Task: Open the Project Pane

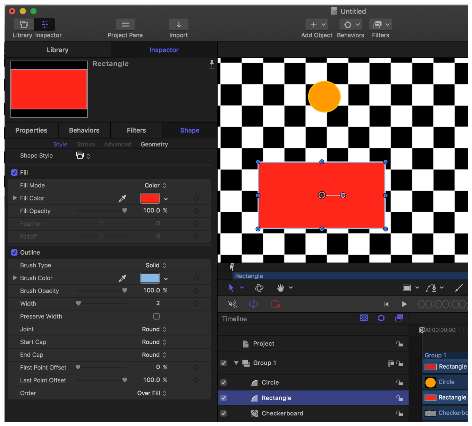Action: click(125, 25)
